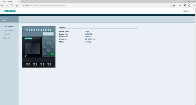Open reading view book icon
196x105 pixels.
(x=170, y=5)
